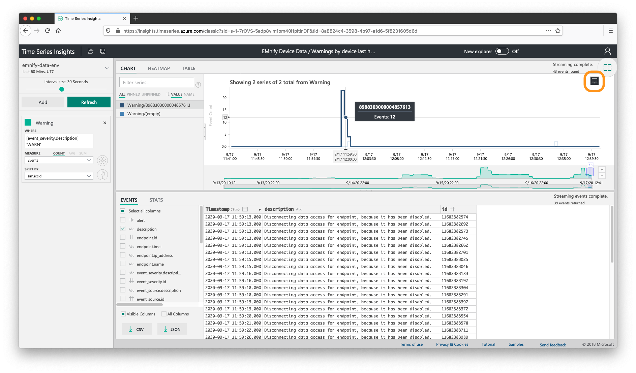Open filter series help question icon
Viewport: 636px width, 373px height.
pos(198,85)
